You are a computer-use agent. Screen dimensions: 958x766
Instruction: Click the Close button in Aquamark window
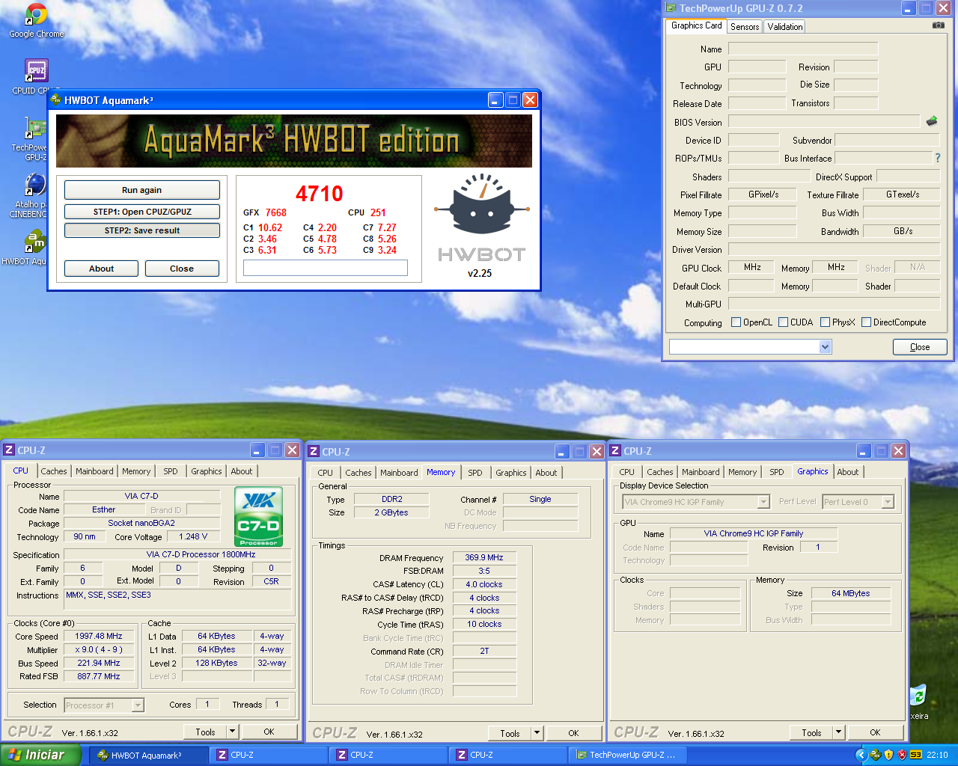[182, 269]
